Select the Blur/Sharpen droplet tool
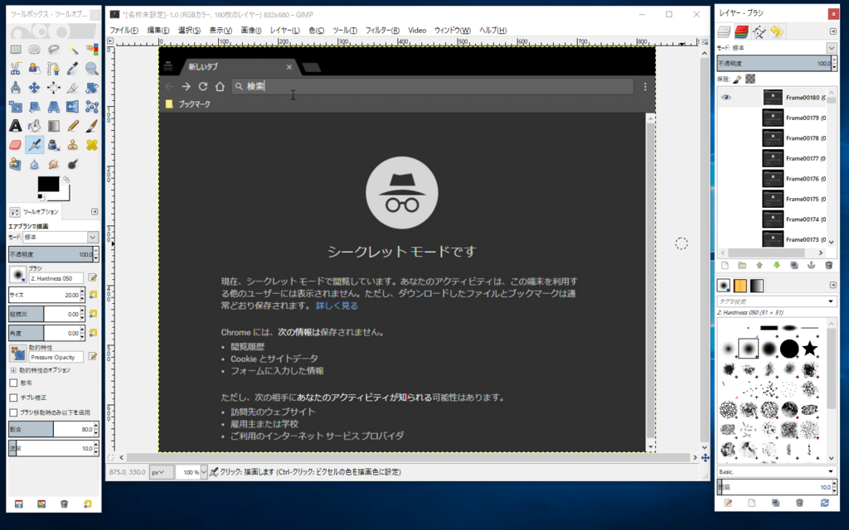Screen dimensions: 849x530 click(x=35, y=164)
